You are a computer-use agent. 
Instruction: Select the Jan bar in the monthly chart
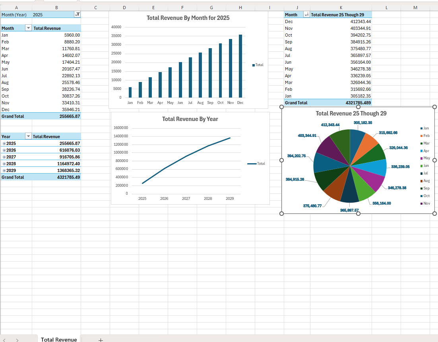(x=130, y=92)
